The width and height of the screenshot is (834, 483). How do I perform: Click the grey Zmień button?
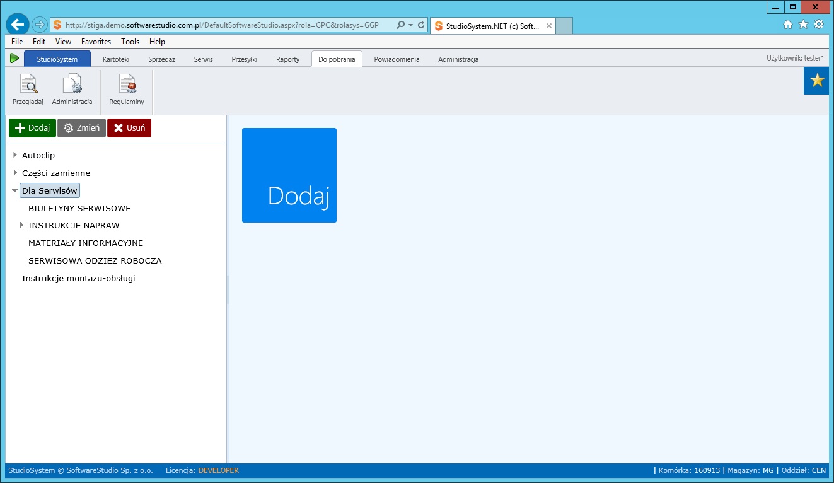[x=81, y=128]
